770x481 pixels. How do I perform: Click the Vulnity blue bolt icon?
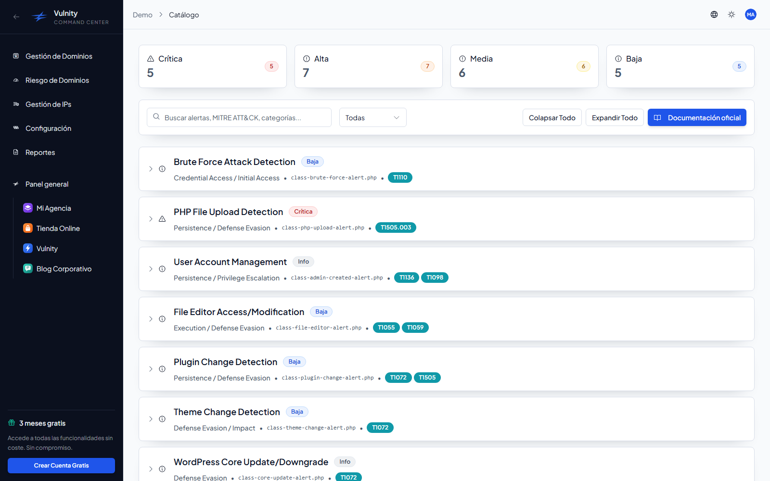click(x=28, y=248)
